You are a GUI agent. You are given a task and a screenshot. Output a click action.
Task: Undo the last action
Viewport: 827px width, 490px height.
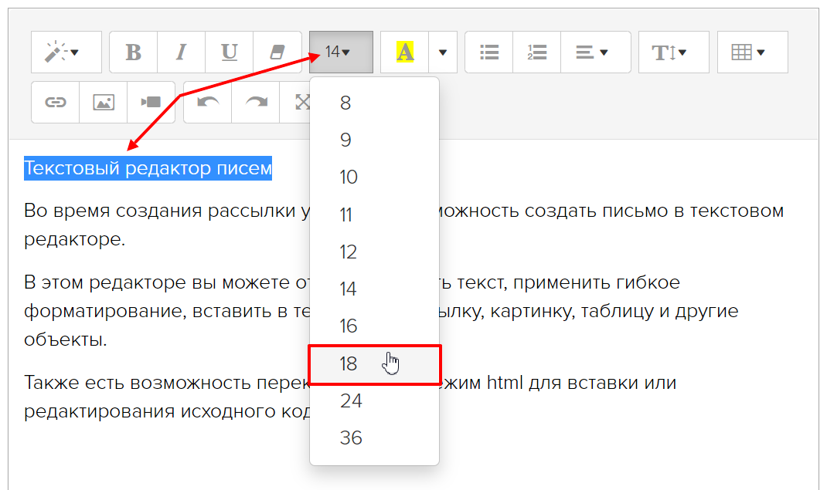coord(207,103)
